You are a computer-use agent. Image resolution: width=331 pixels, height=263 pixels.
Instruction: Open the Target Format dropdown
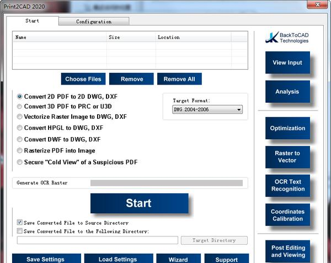[x=207, y=109]
